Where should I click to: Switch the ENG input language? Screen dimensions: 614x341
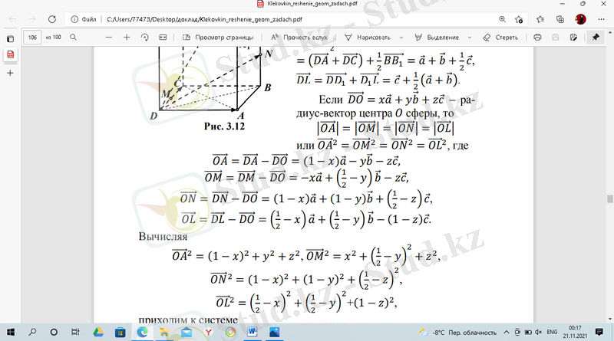tap(552, 332)
